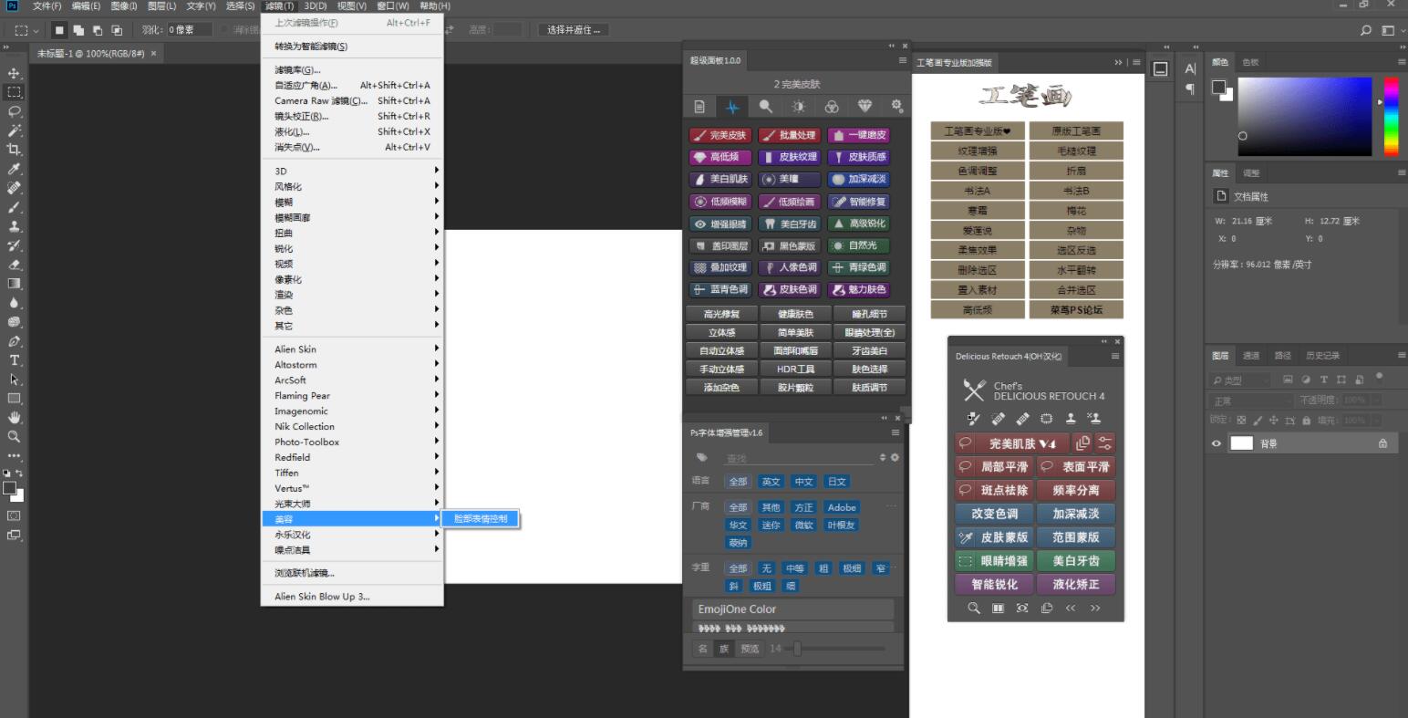Image resolution: width=1408 pixels, height=718 pixels.
Task: Toggle the 日文 language filter
Action: (836, 482)
